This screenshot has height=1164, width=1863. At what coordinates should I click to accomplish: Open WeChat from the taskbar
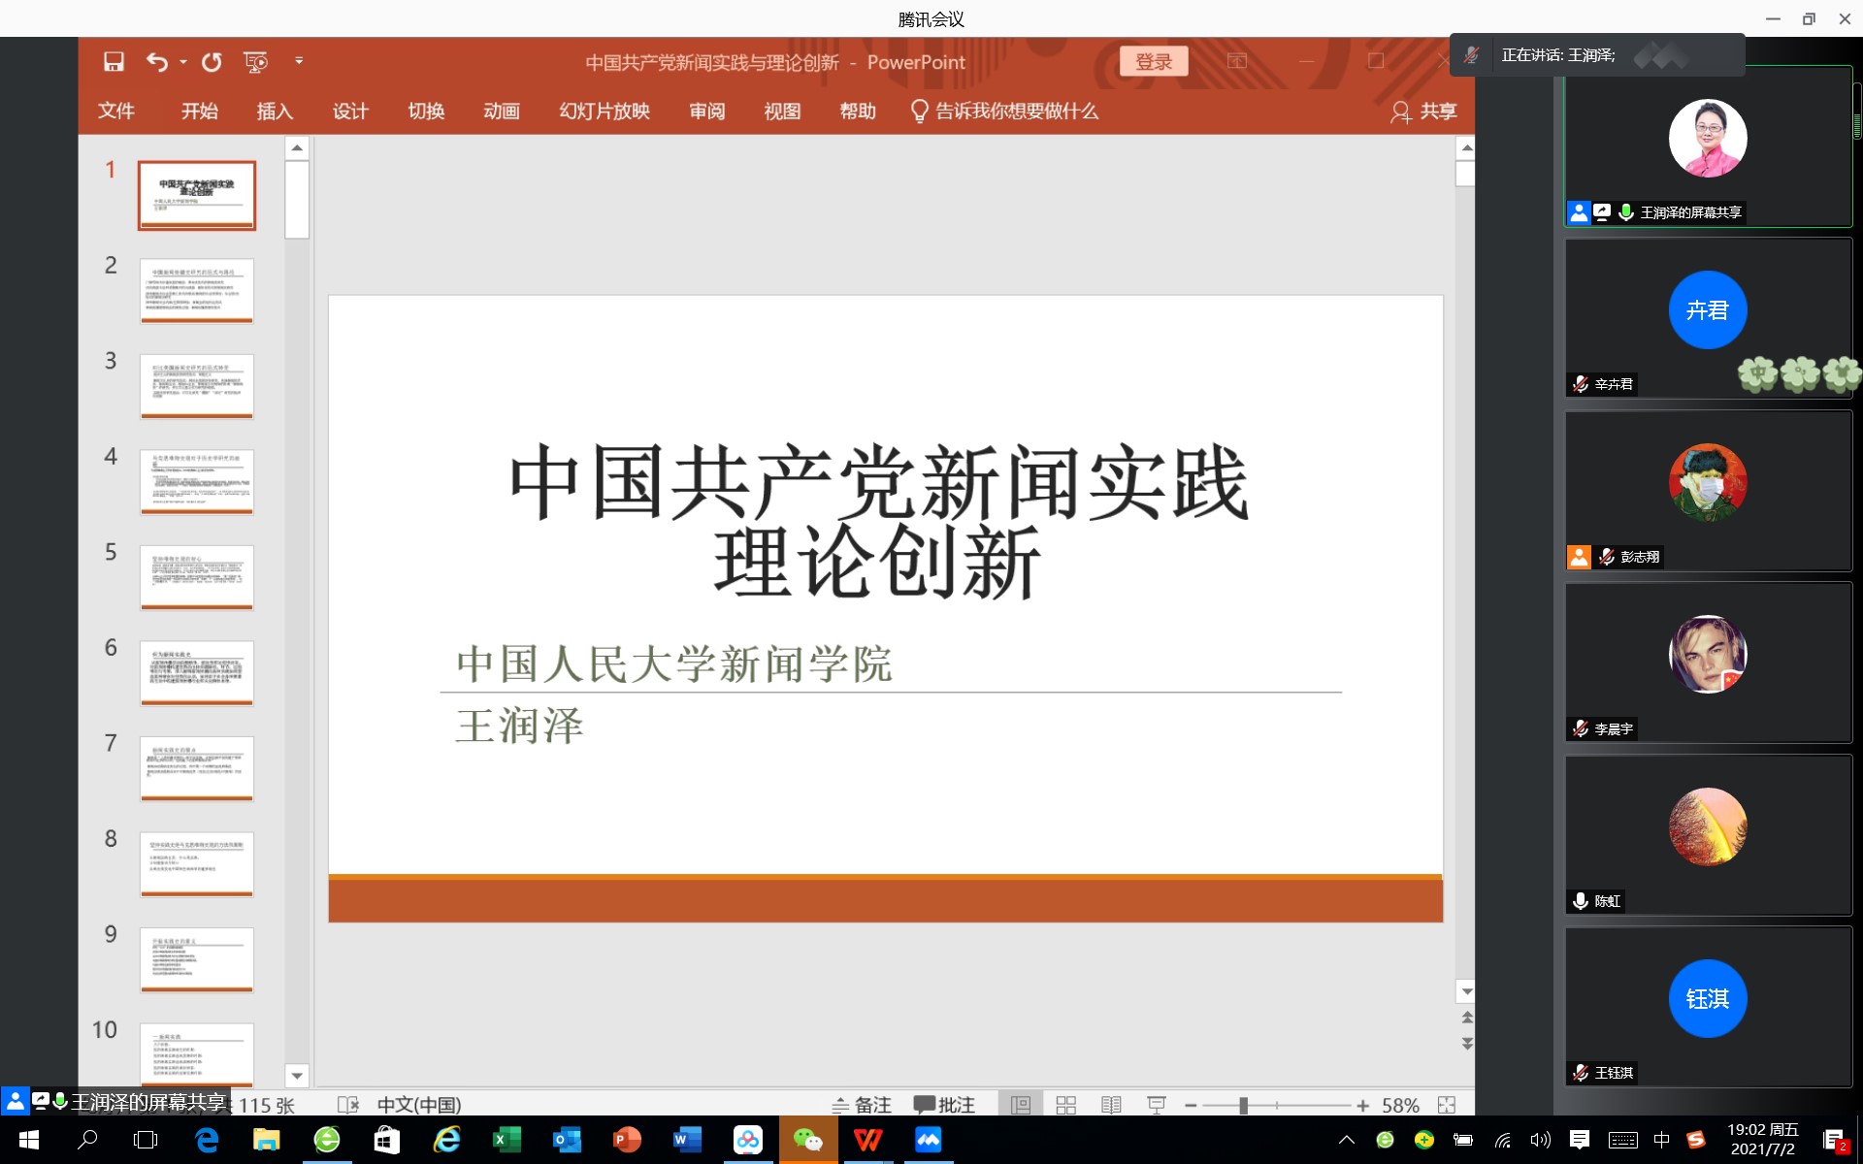807,1140
